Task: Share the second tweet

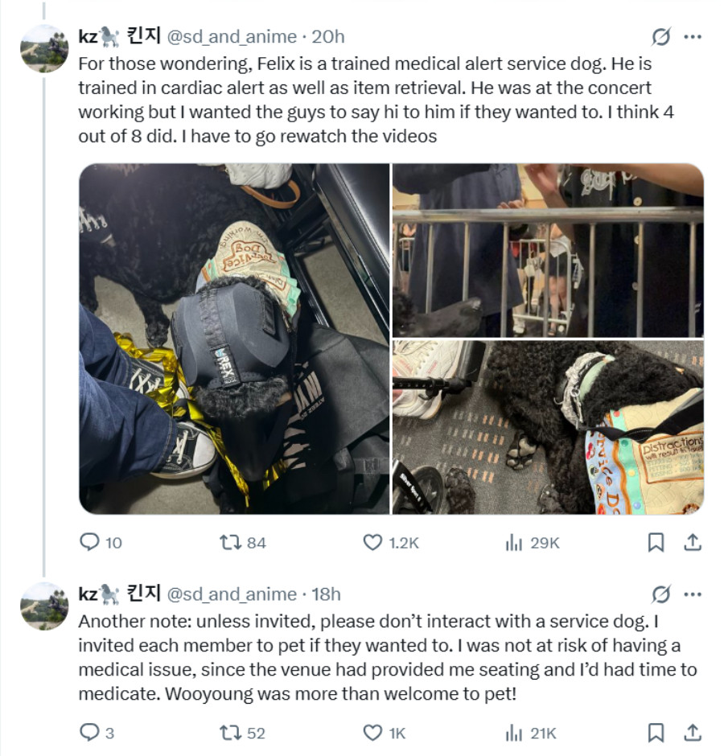Action: coord(692,733)
